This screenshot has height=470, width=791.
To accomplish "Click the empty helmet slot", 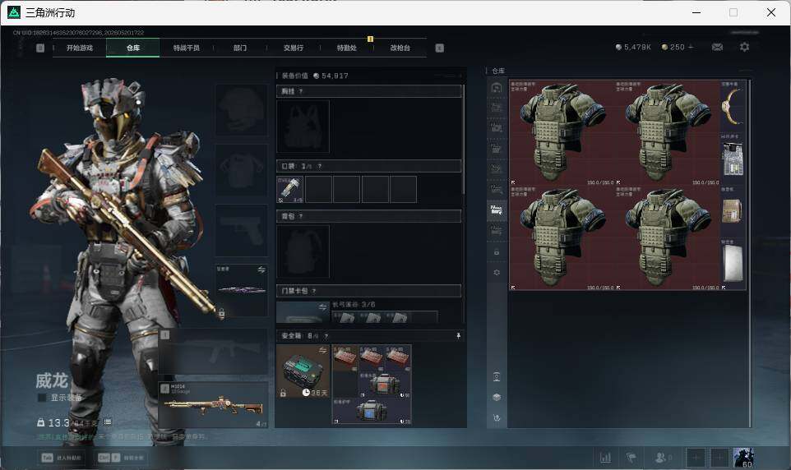I will 242,109.
